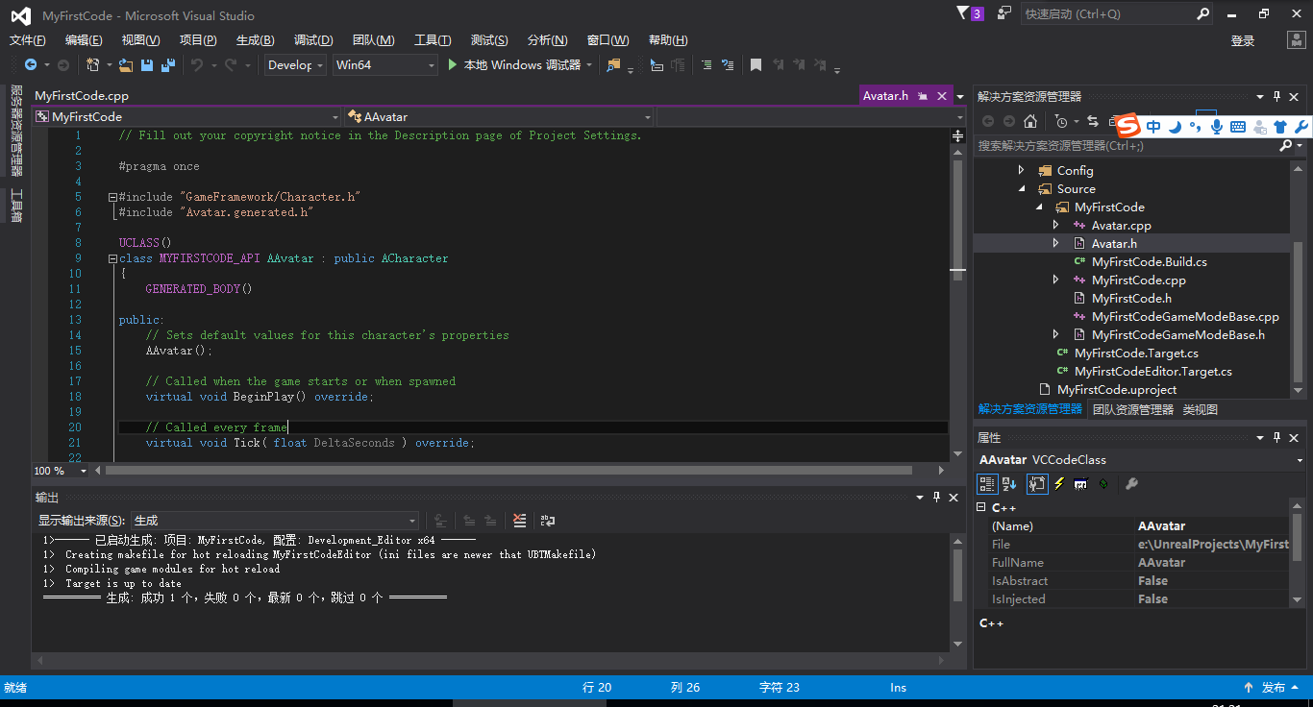
Task: Click the New Project toolbar icon
Action: [93, 64]
